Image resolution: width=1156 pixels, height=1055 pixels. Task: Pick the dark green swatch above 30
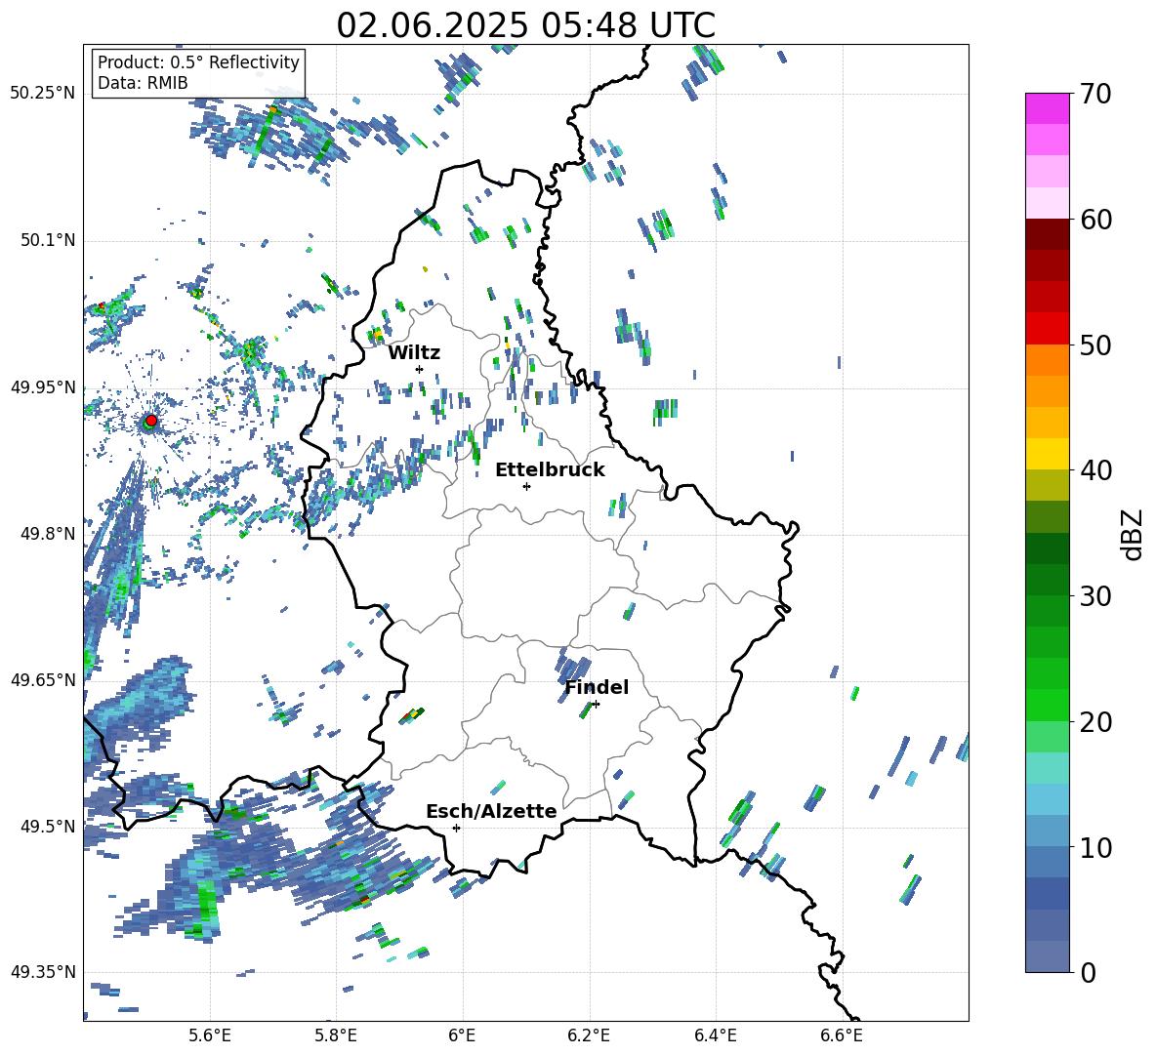pyautogui.click(x=1047, y=548)
